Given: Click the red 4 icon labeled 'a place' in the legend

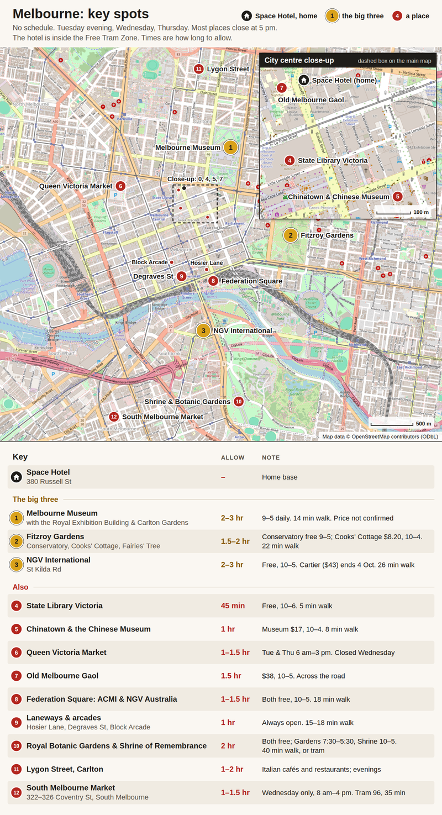Looking at the screenshot, I should pyautogui.click(x=397, y=16).
